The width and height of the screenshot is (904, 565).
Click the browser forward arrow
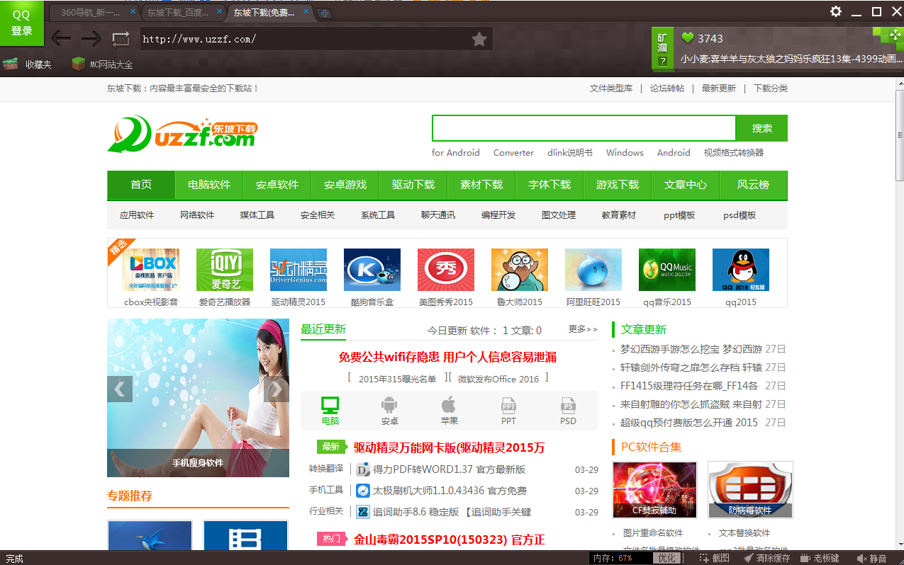click(91, 39)
